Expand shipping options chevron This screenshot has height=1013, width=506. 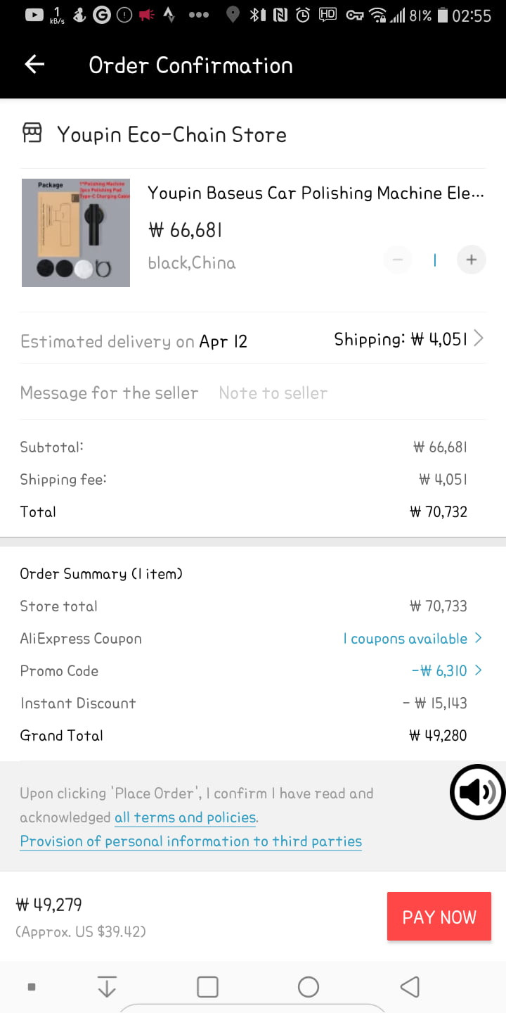coord(479,339)
